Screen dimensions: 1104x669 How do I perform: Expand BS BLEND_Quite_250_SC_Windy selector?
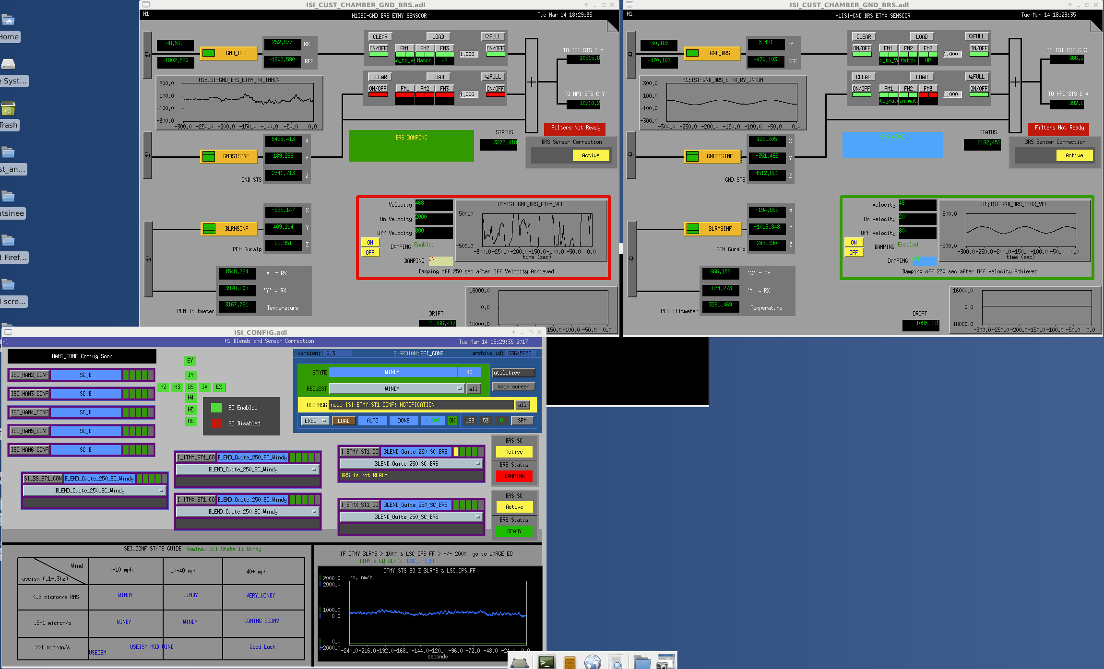[94, 491]
